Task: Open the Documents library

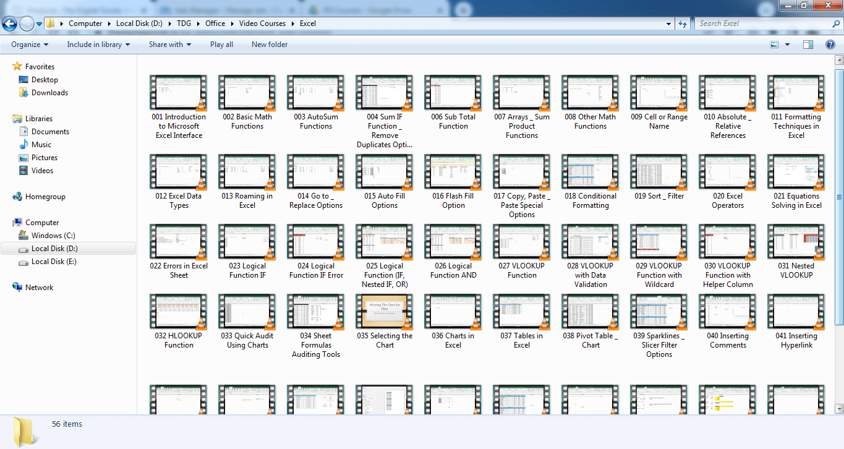Action: pos(50,132)
